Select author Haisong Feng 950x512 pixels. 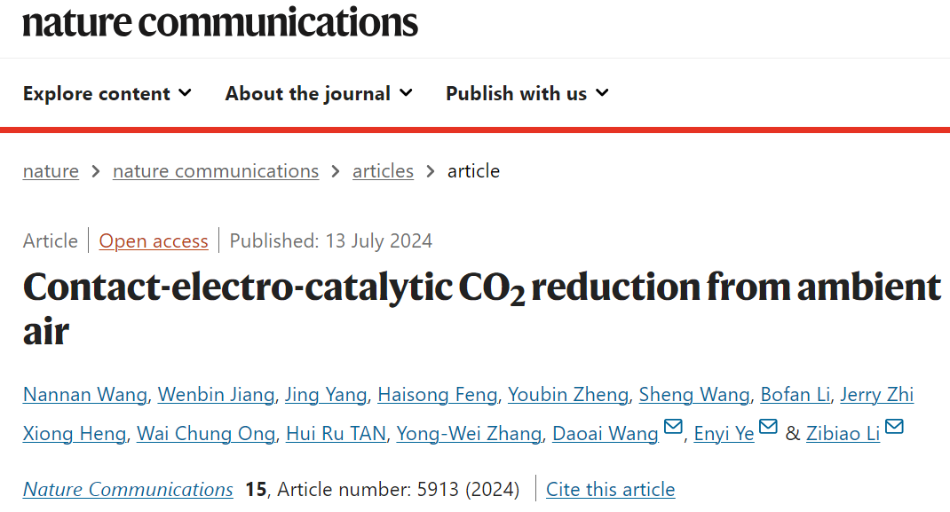pos(437,395)
